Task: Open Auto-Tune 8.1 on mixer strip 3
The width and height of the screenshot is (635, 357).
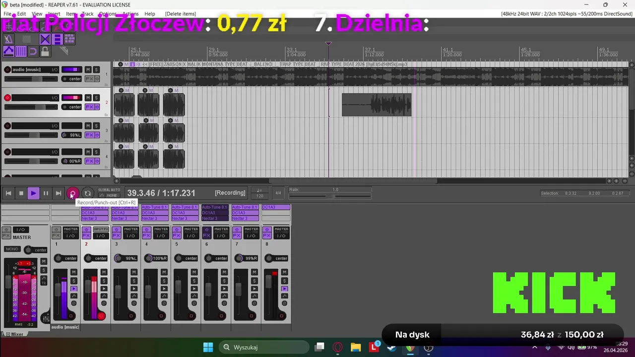Action: click(125, 207)
